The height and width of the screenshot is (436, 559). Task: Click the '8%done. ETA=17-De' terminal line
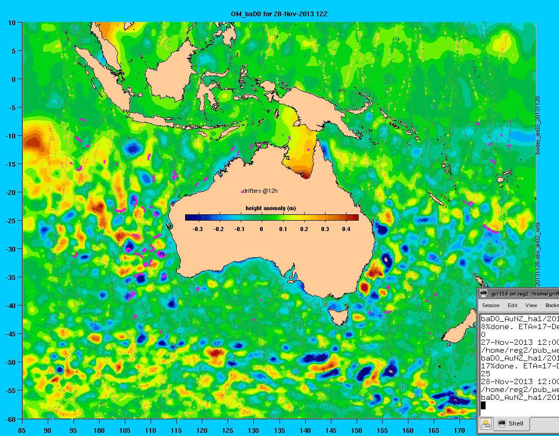[x=520, y=326]
